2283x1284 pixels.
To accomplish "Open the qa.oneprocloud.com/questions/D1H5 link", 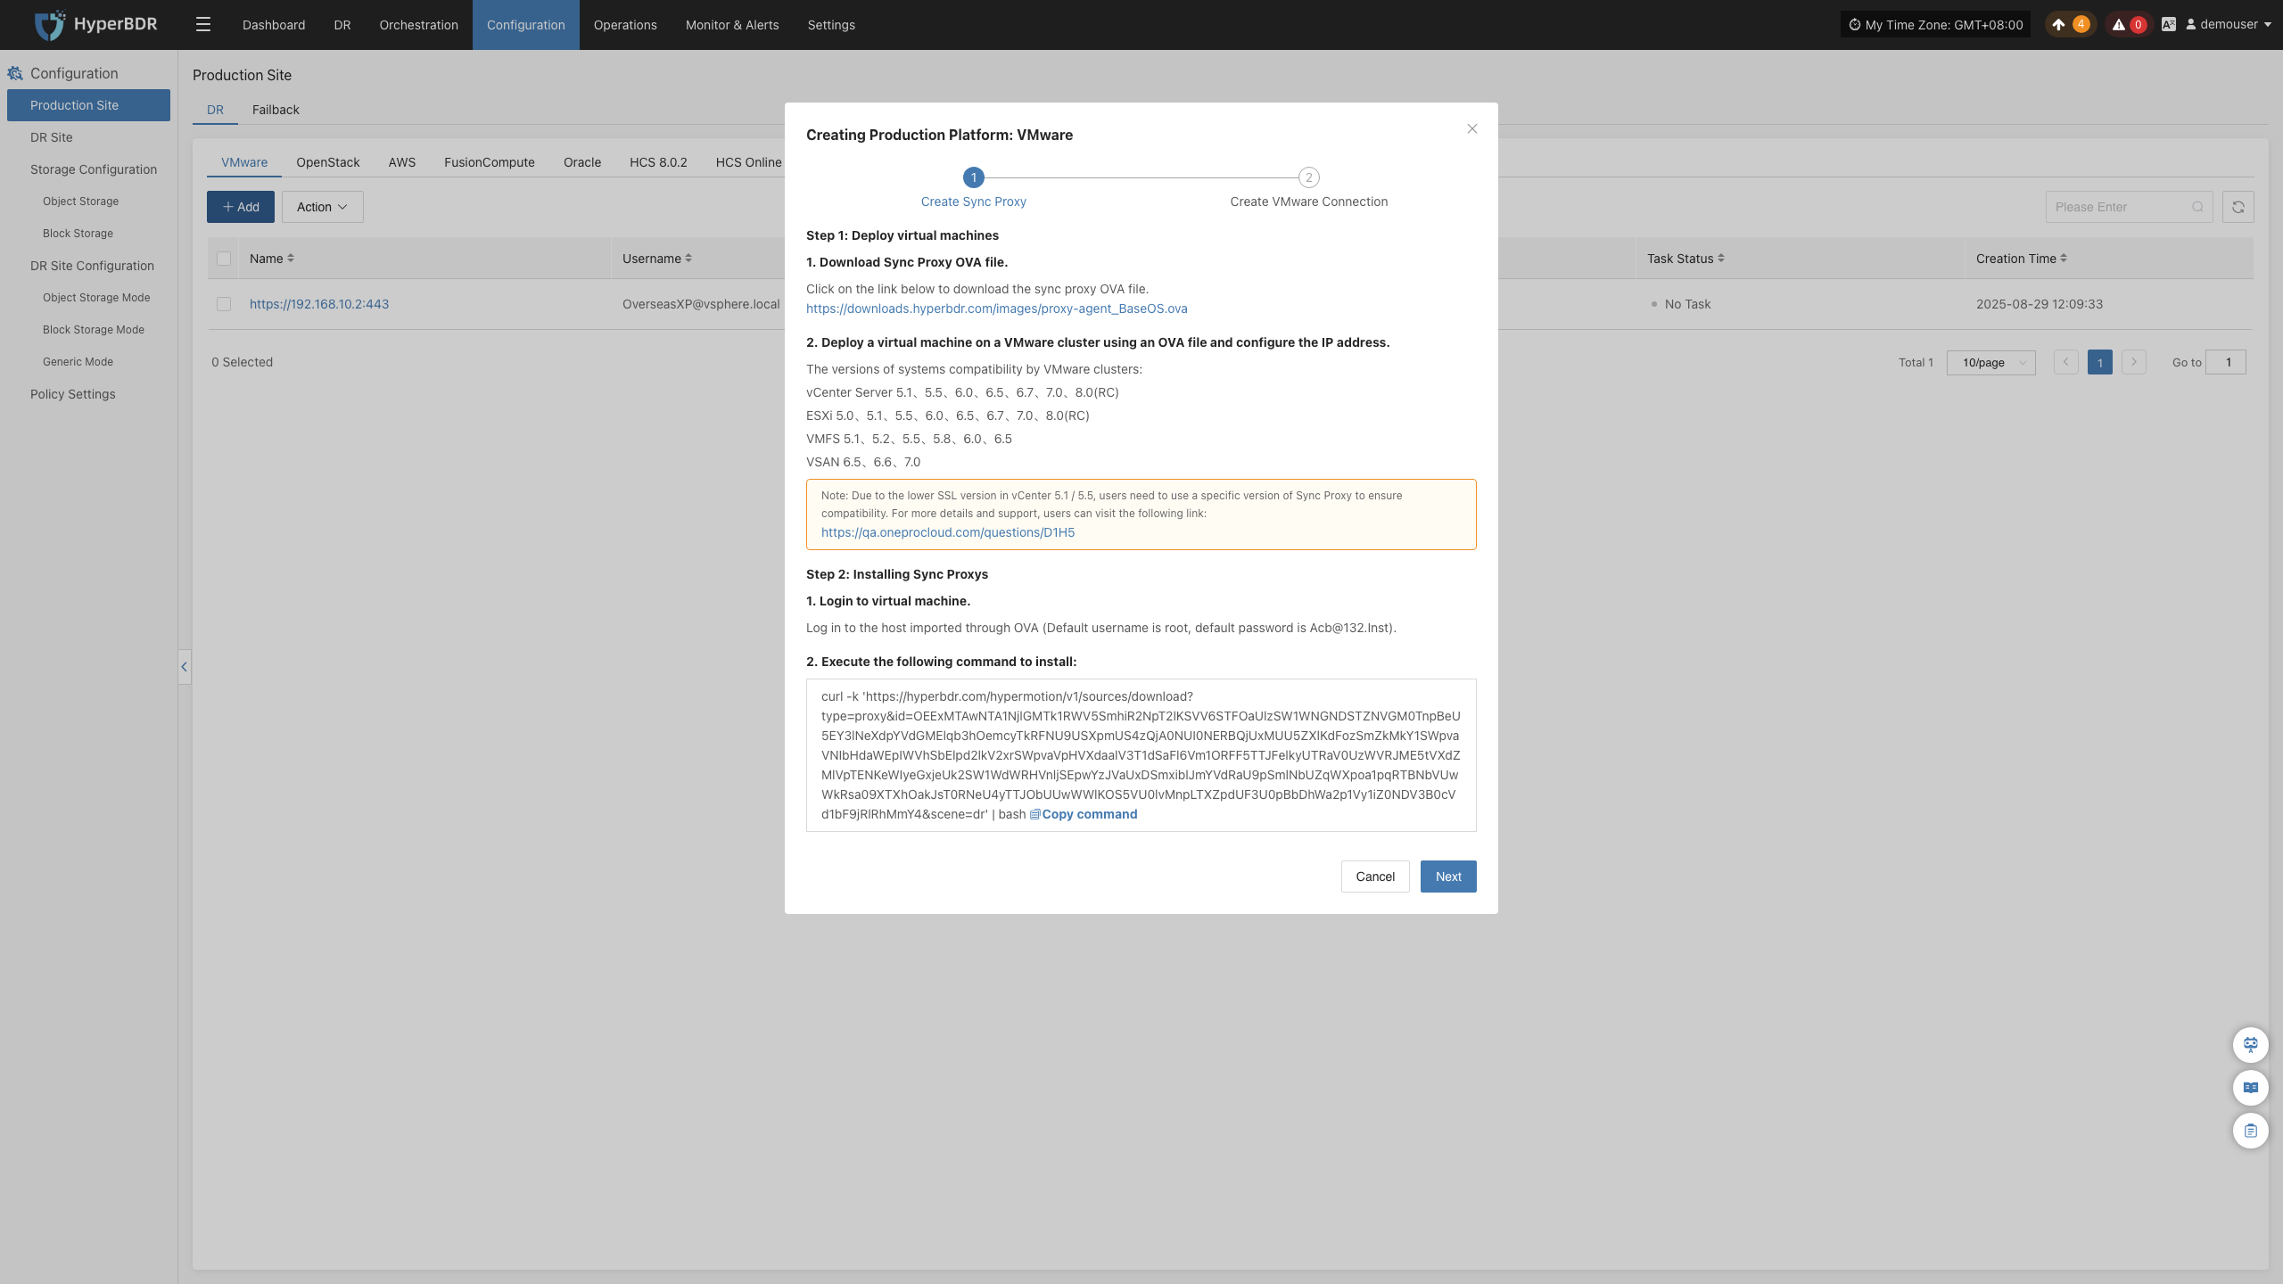I will (948, 532).
